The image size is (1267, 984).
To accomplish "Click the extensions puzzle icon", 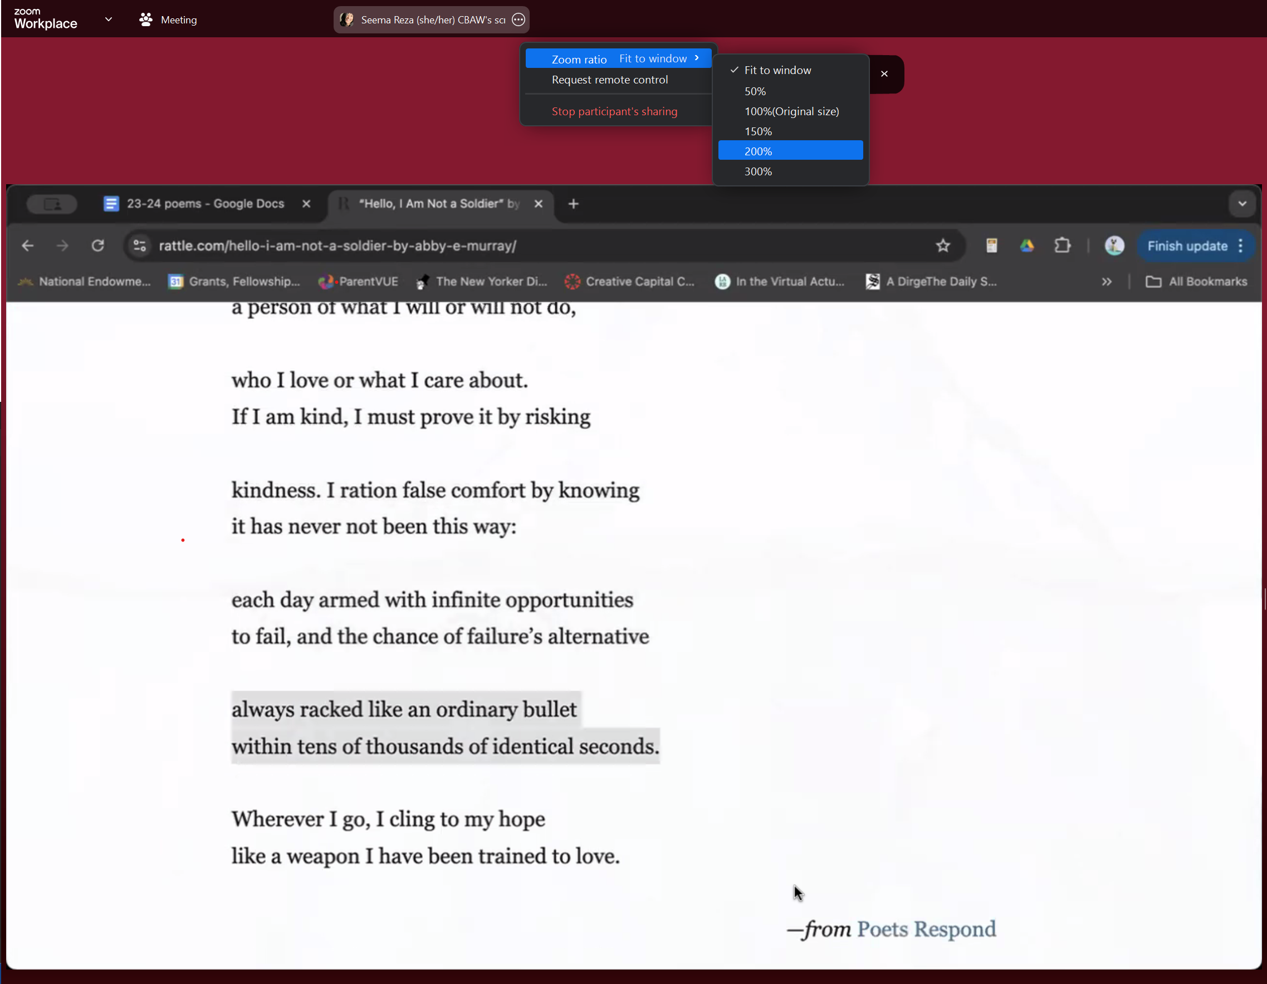I will 1062,246.
